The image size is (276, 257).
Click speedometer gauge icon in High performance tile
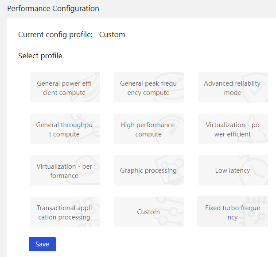point(169,129)
